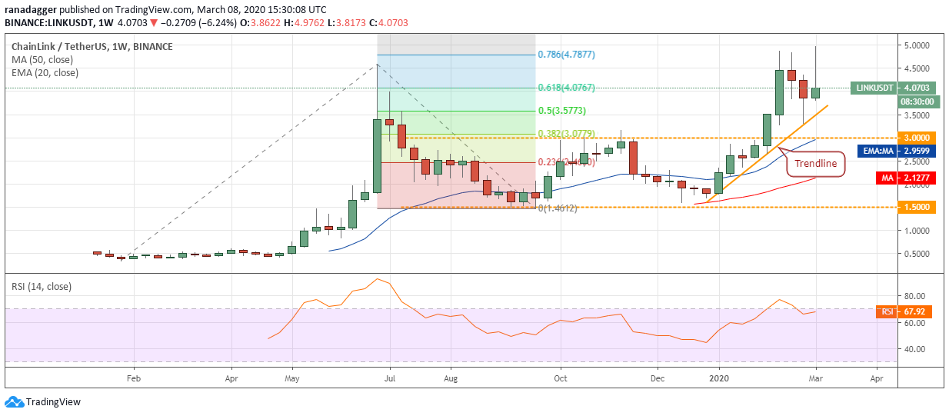The width and height of the screenshot is (949, 416).
Task: Click the Aug date axis label
Action: 451,378
